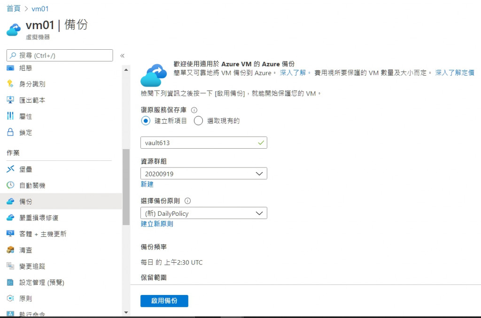Image resolution: width=481 pixels, height=318 pixels.
Task: Click the 自動關機 clock icon
Action: pyautogui.click(x=10, y=185)
